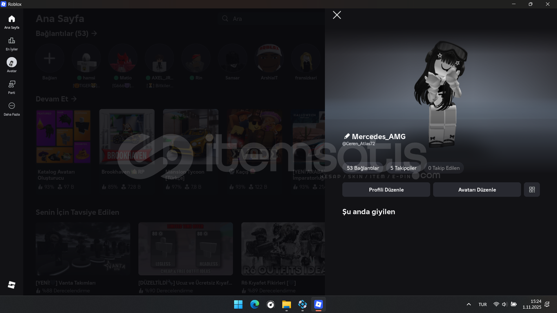Image resolution: width=557 pixels, height=313 pixels.
Task: Expand Bağlantılar (53) arrow
Action: pyautogui.click(x=94, y=34)
